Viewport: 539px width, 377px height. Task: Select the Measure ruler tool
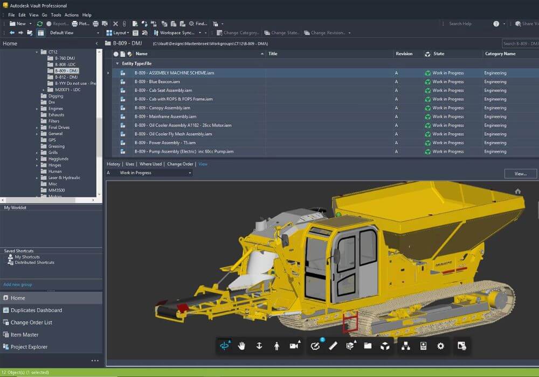click(333, 346)
